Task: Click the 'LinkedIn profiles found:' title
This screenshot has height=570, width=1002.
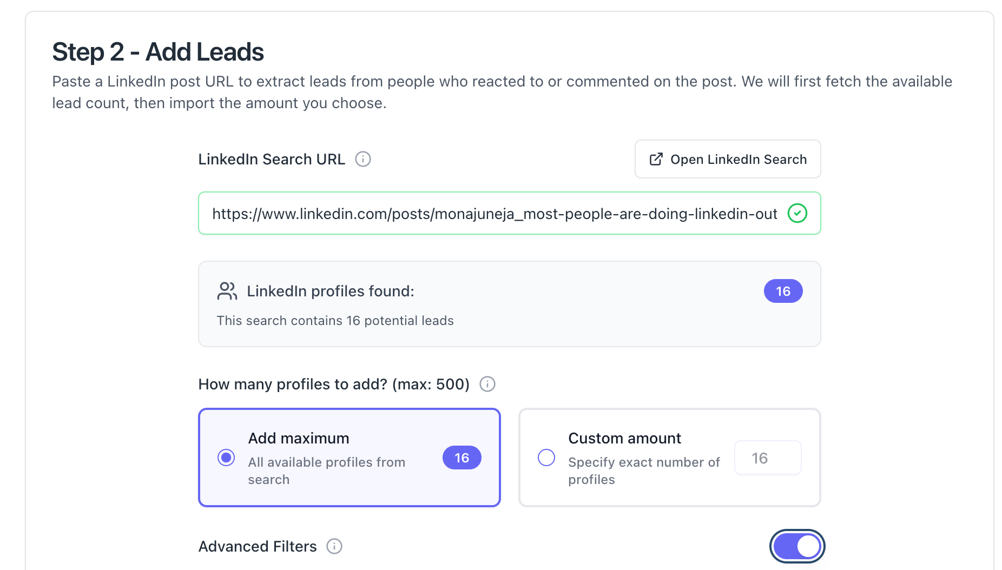Action: (x=330, y=291)
